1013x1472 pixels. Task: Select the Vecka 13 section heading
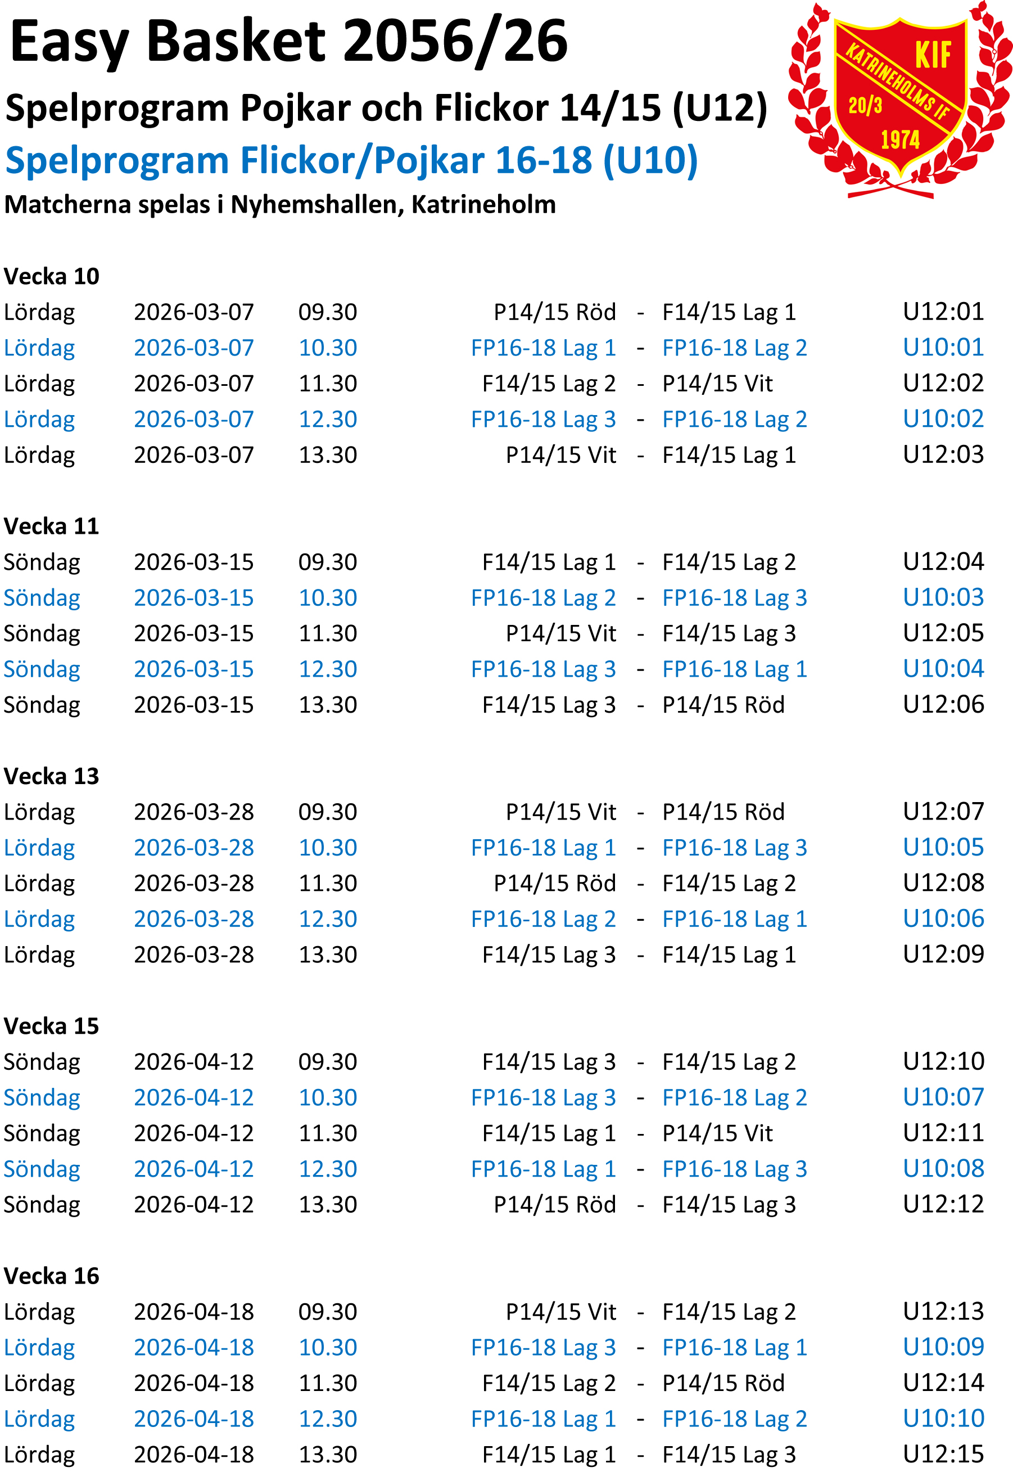(51, 776)
